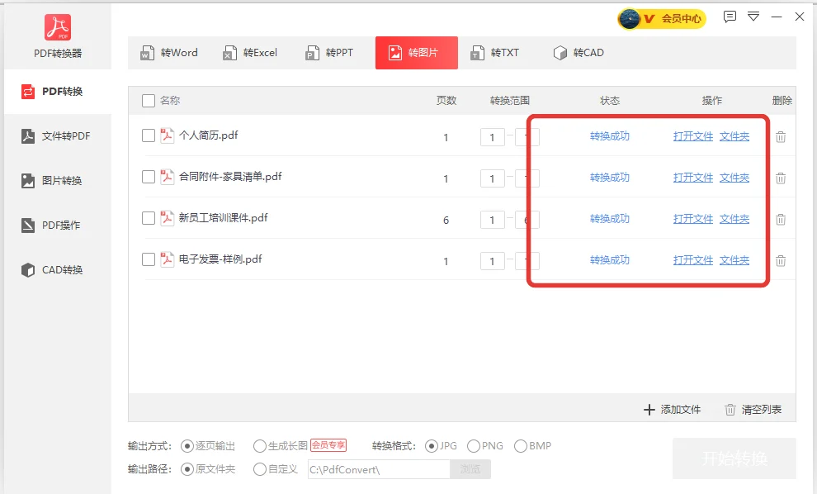Open 图片转换 in the sidebar

[58, 180]
